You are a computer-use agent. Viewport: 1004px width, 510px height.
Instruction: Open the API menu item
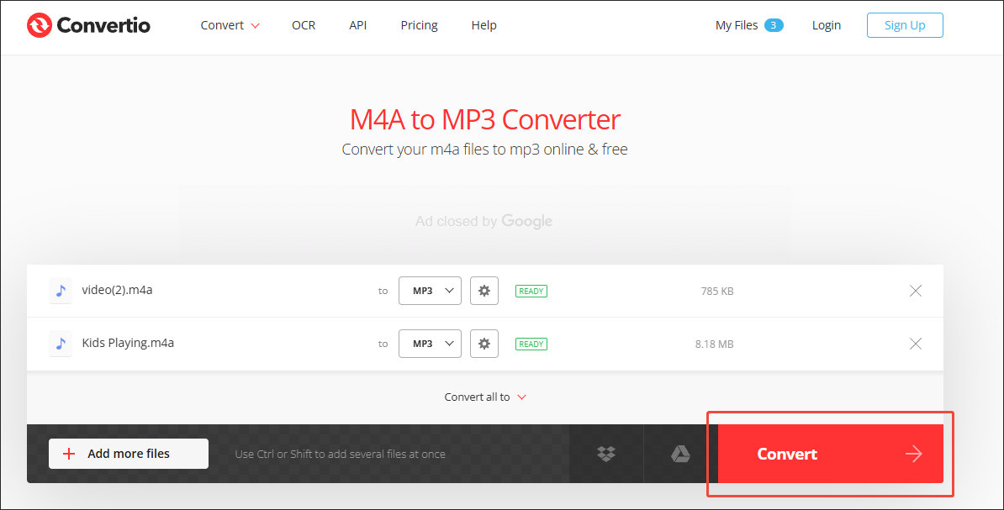point(358,25)
